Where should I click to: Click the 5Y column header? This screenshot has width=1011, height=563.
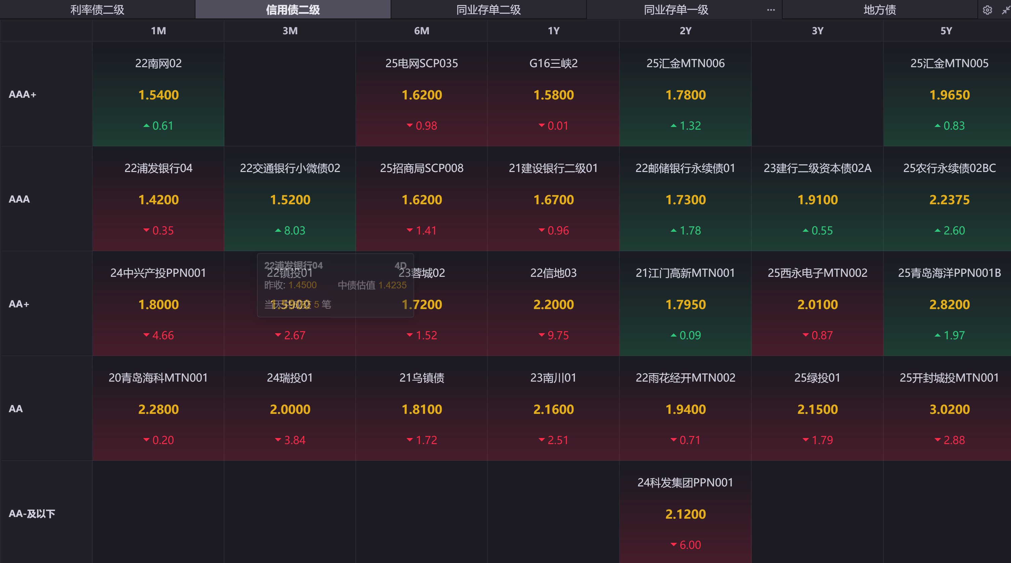click(x=946, y=31)
